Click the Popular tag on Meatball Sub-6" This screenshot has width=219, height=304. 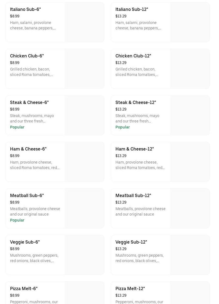[17, 220]
